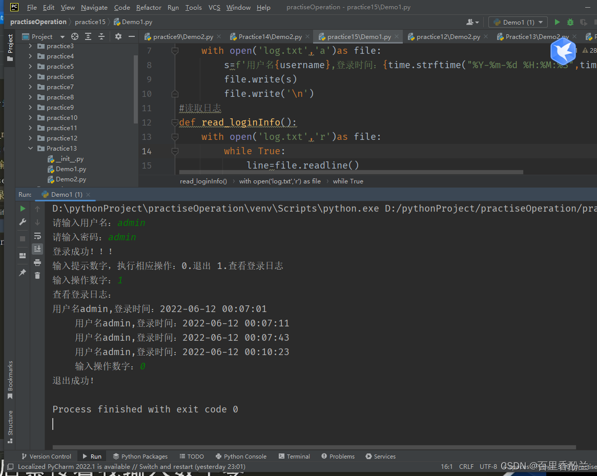Viewport: 597px width, 476px height.
Task: Expand the practice12 folder
Action: coord(30,138)
